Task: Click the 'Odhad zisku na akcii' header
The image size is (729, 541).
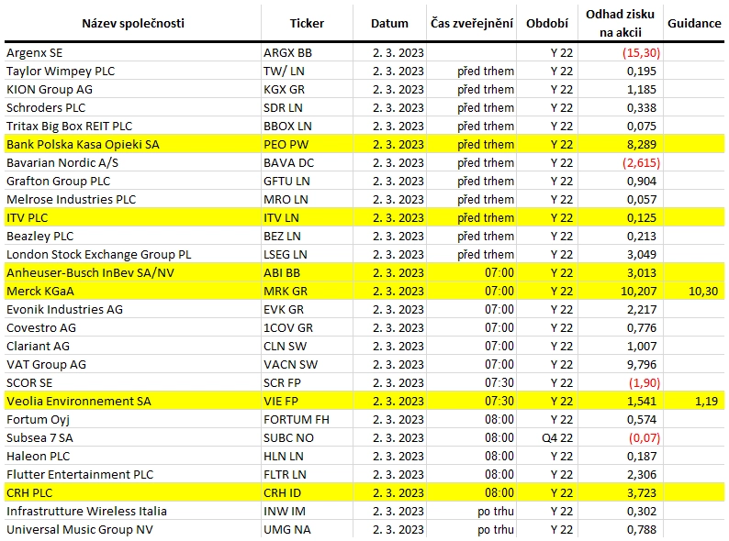Action: point(620,23)
